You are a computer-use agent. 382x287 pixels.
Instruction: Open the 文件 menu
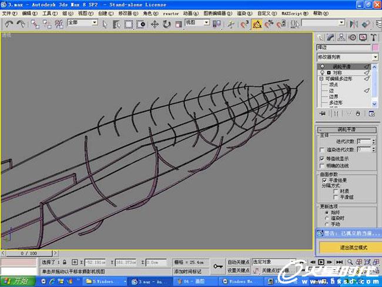pyautogui.click(x=9, y=14)
